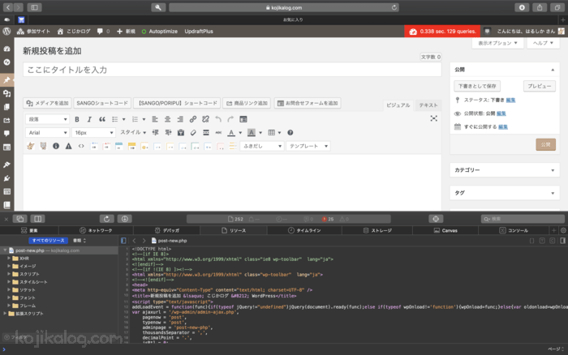The image size is (568, 355).
Task: Align text right in the editor
Action: point(180,119)
